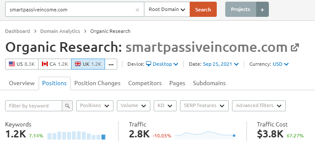This screenshot has height=153, width=315.
Task: Open the Date Sep 25, 2021 picker
Action: click(x=221, y=64)
